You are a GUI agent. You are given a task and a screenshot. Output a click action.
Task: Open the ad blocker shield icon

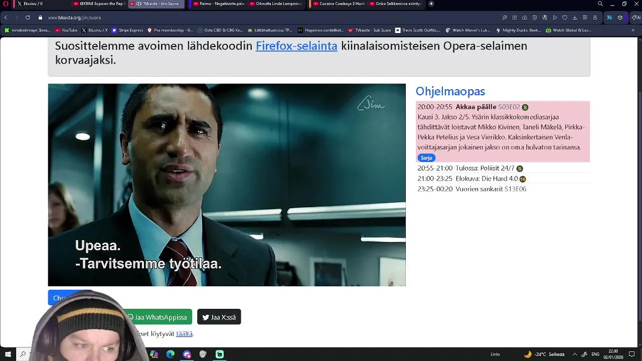click(535, 18)
